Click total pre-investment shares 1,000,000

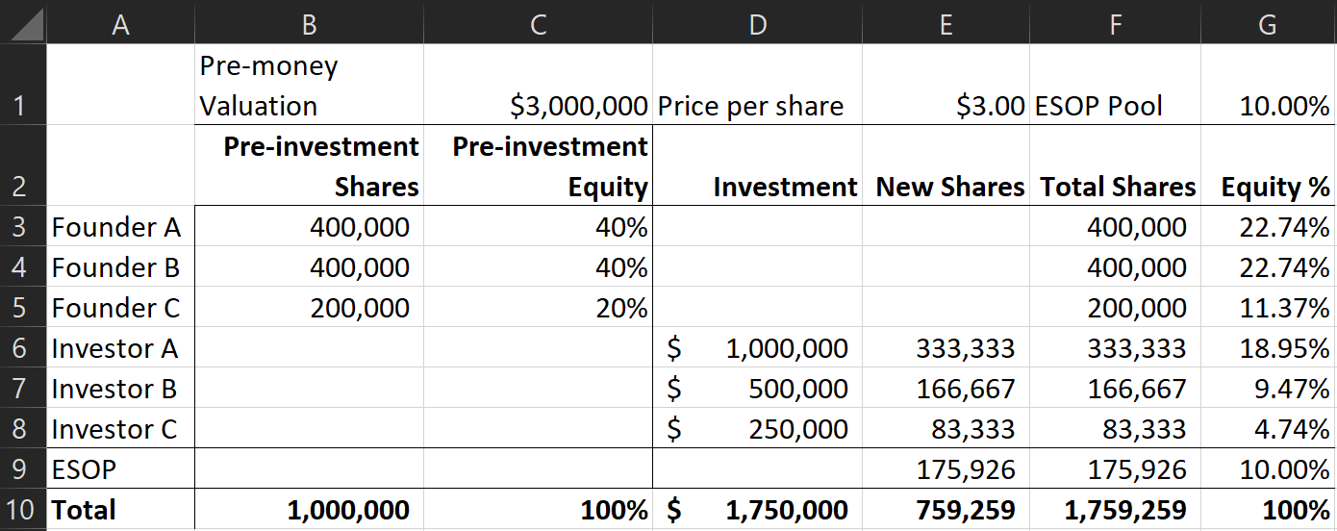309,509
